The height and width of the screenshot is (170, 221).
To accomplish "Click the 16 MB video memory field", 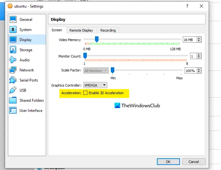I will 190,39.
